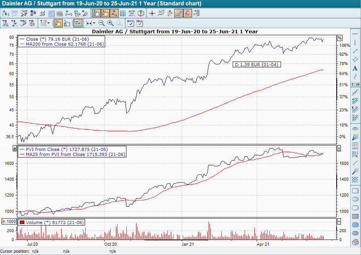Enable the chart grid display icon
The height and width of the screenshot is (255, 361).
(x=123, y=13)
